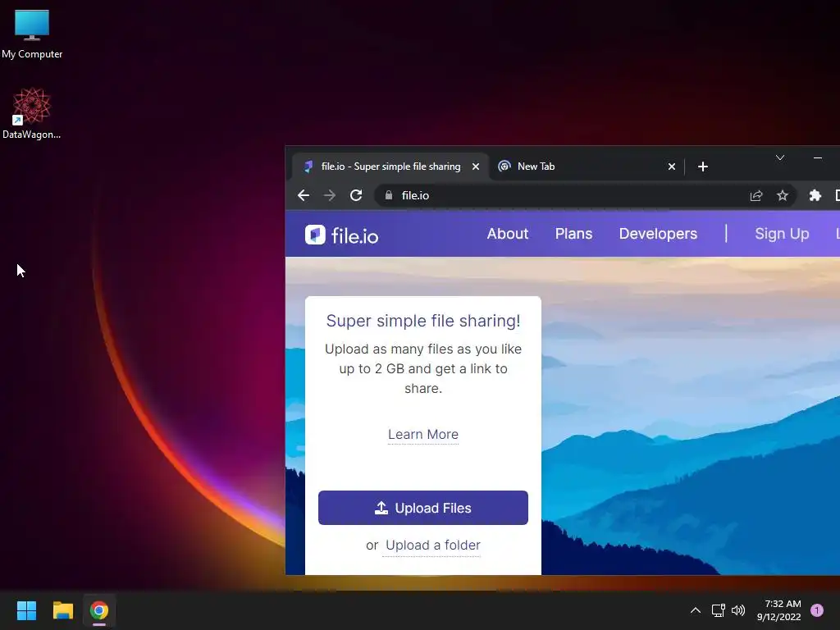Close the file.io tab
The width and height of the screenshot is (840, 630).
475,167
